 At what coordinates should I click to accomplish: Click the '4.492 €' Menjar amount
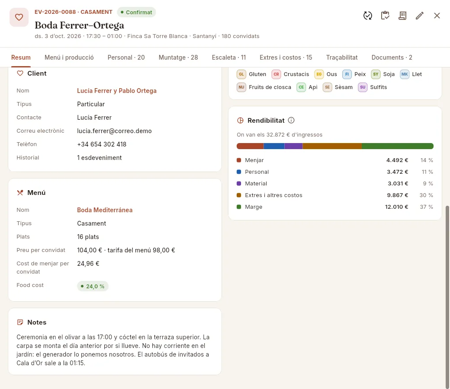(397, 160)
